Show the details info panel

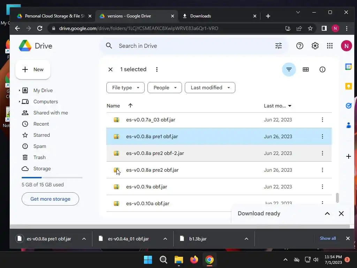322,69
